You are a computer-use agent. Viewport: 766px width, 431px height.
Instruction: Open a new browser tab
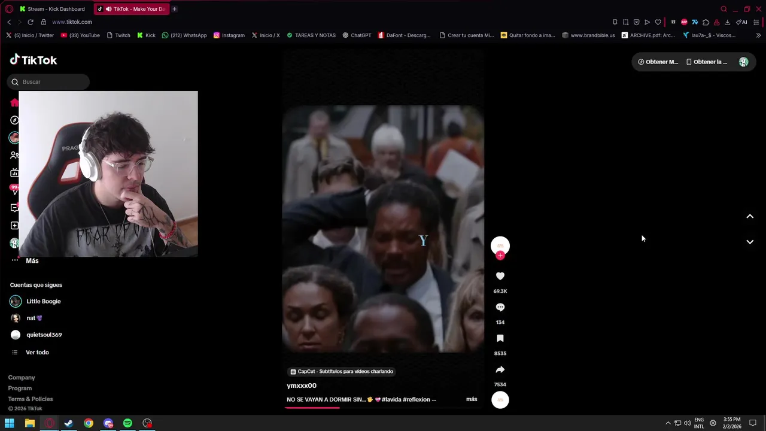[x=174, y=9]
